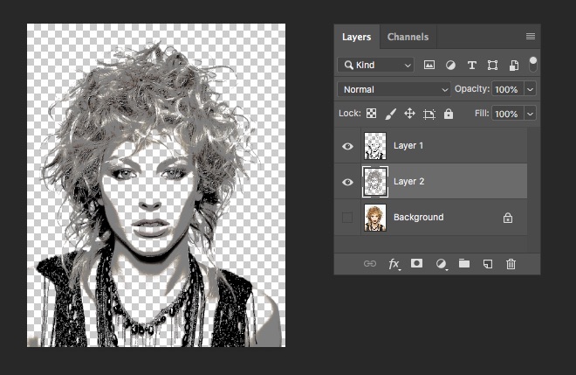576x375 pixels.
Task: Open the Layers panel options menu
Action: [x=530, y=37]
